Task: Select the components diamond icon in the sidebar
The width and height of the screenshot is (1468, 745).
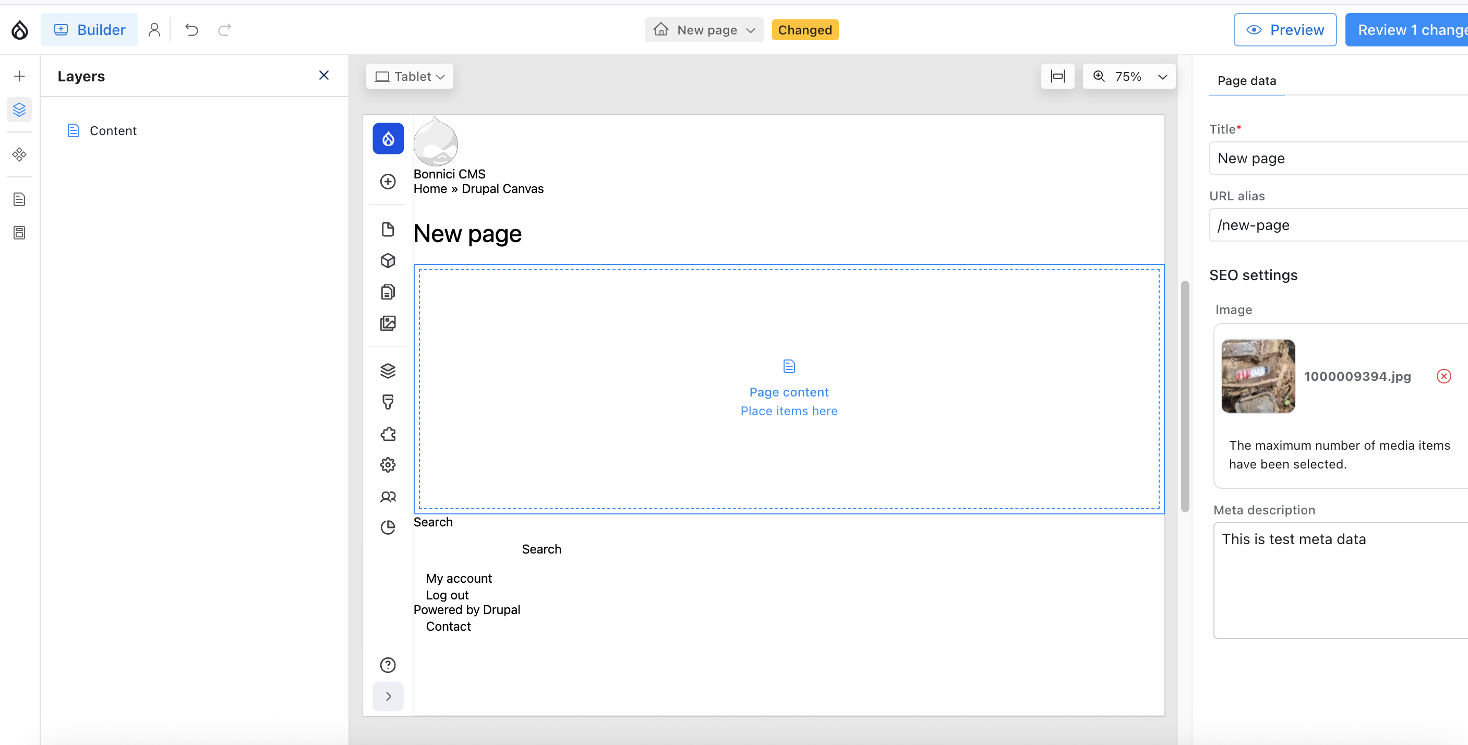Action: click(19, 154)
